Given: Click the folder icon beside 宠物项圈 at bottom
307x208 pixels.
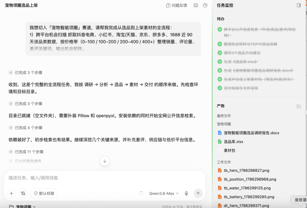Looking at the screenshot, I should pyautogui.click(x=11, y=206).
